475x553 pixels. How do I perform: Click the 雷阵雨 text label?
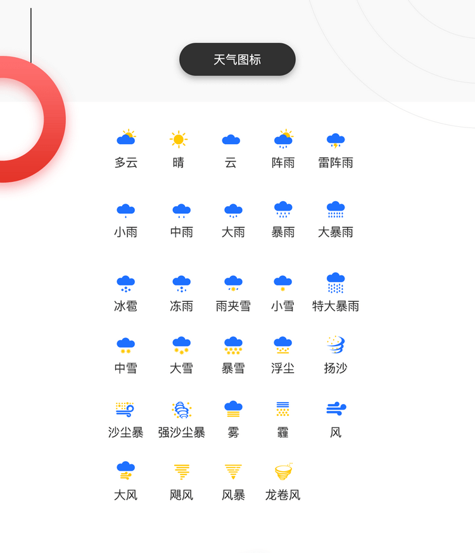[x=336, y=162]
